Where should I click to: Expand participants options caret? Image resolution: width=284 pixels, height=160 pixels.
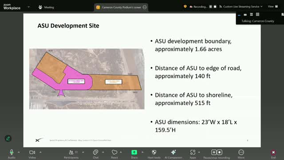click(x=83, y=152)
